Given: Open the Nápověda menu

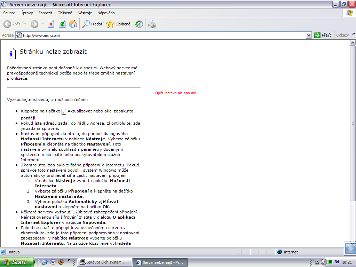Looking at the screenshot, I should point(106,13).
